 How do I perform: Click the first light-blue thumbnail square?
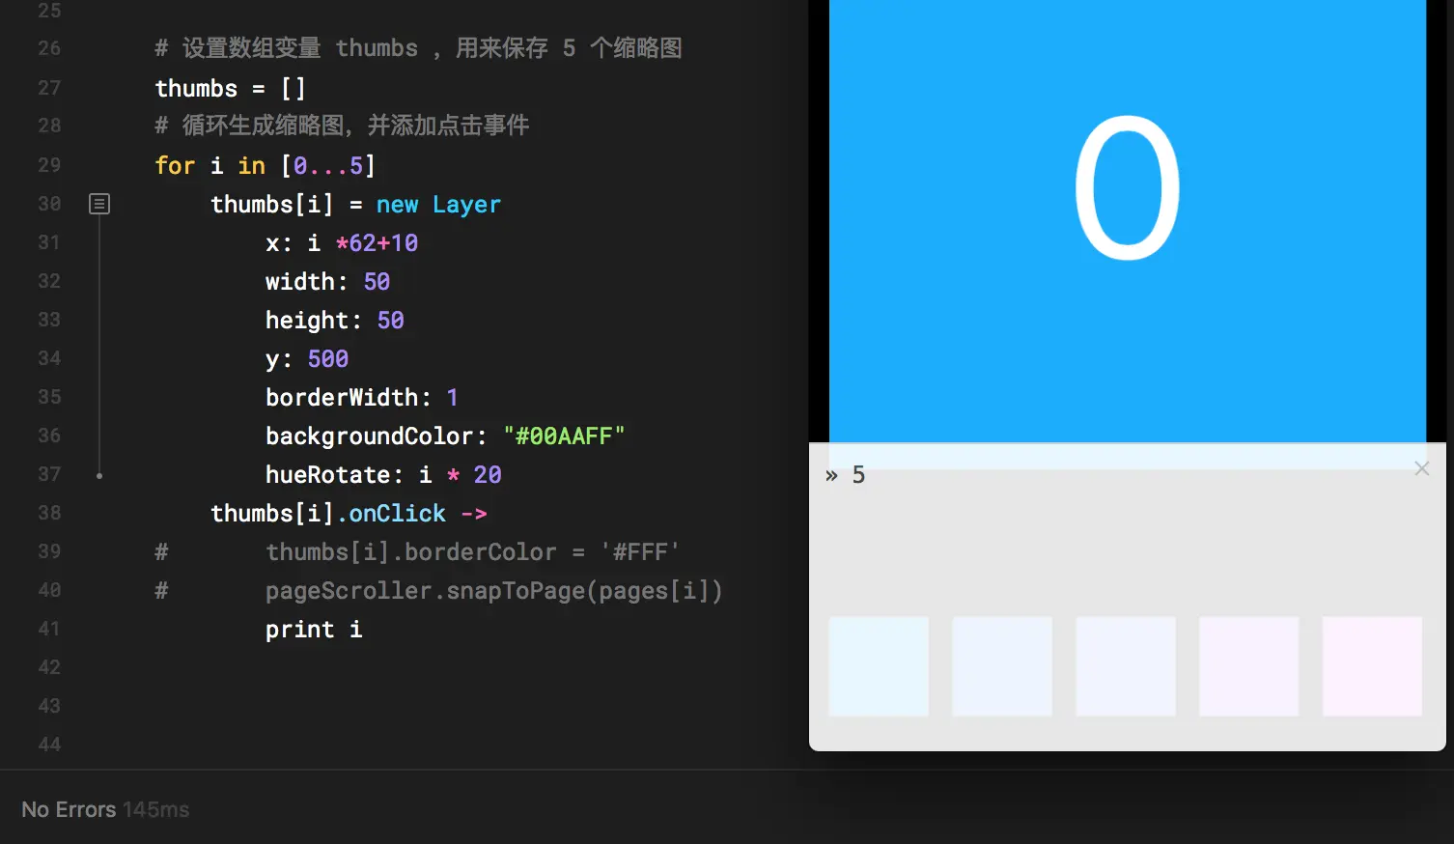click(879, 666)
